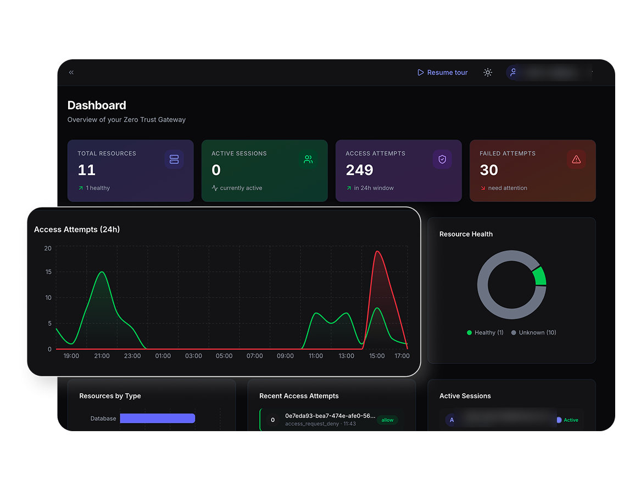
Task: Click the 15:00 label on chart axis
Action: [x=377, y=356]
